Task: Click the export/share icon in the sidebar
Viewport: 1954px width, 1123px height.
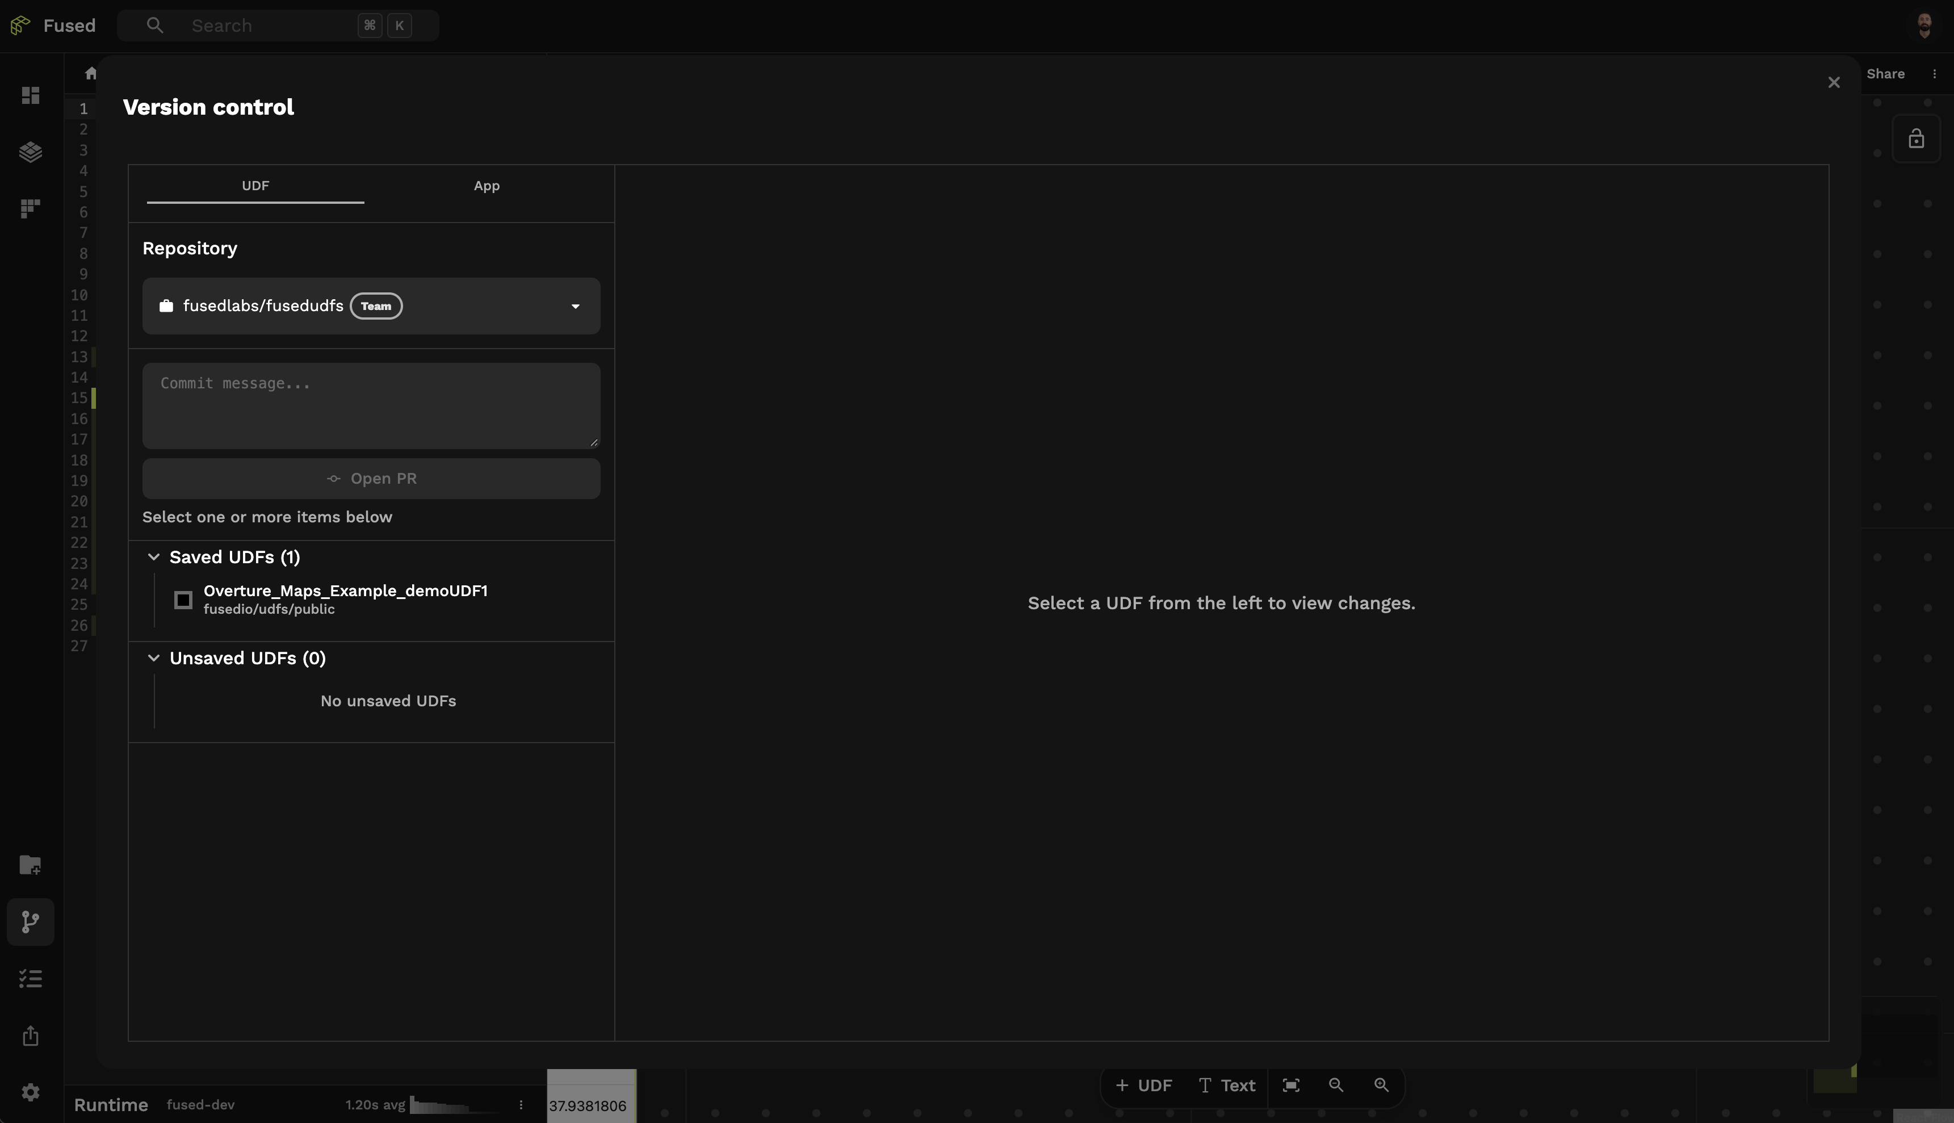Action: pos(31,1036)
